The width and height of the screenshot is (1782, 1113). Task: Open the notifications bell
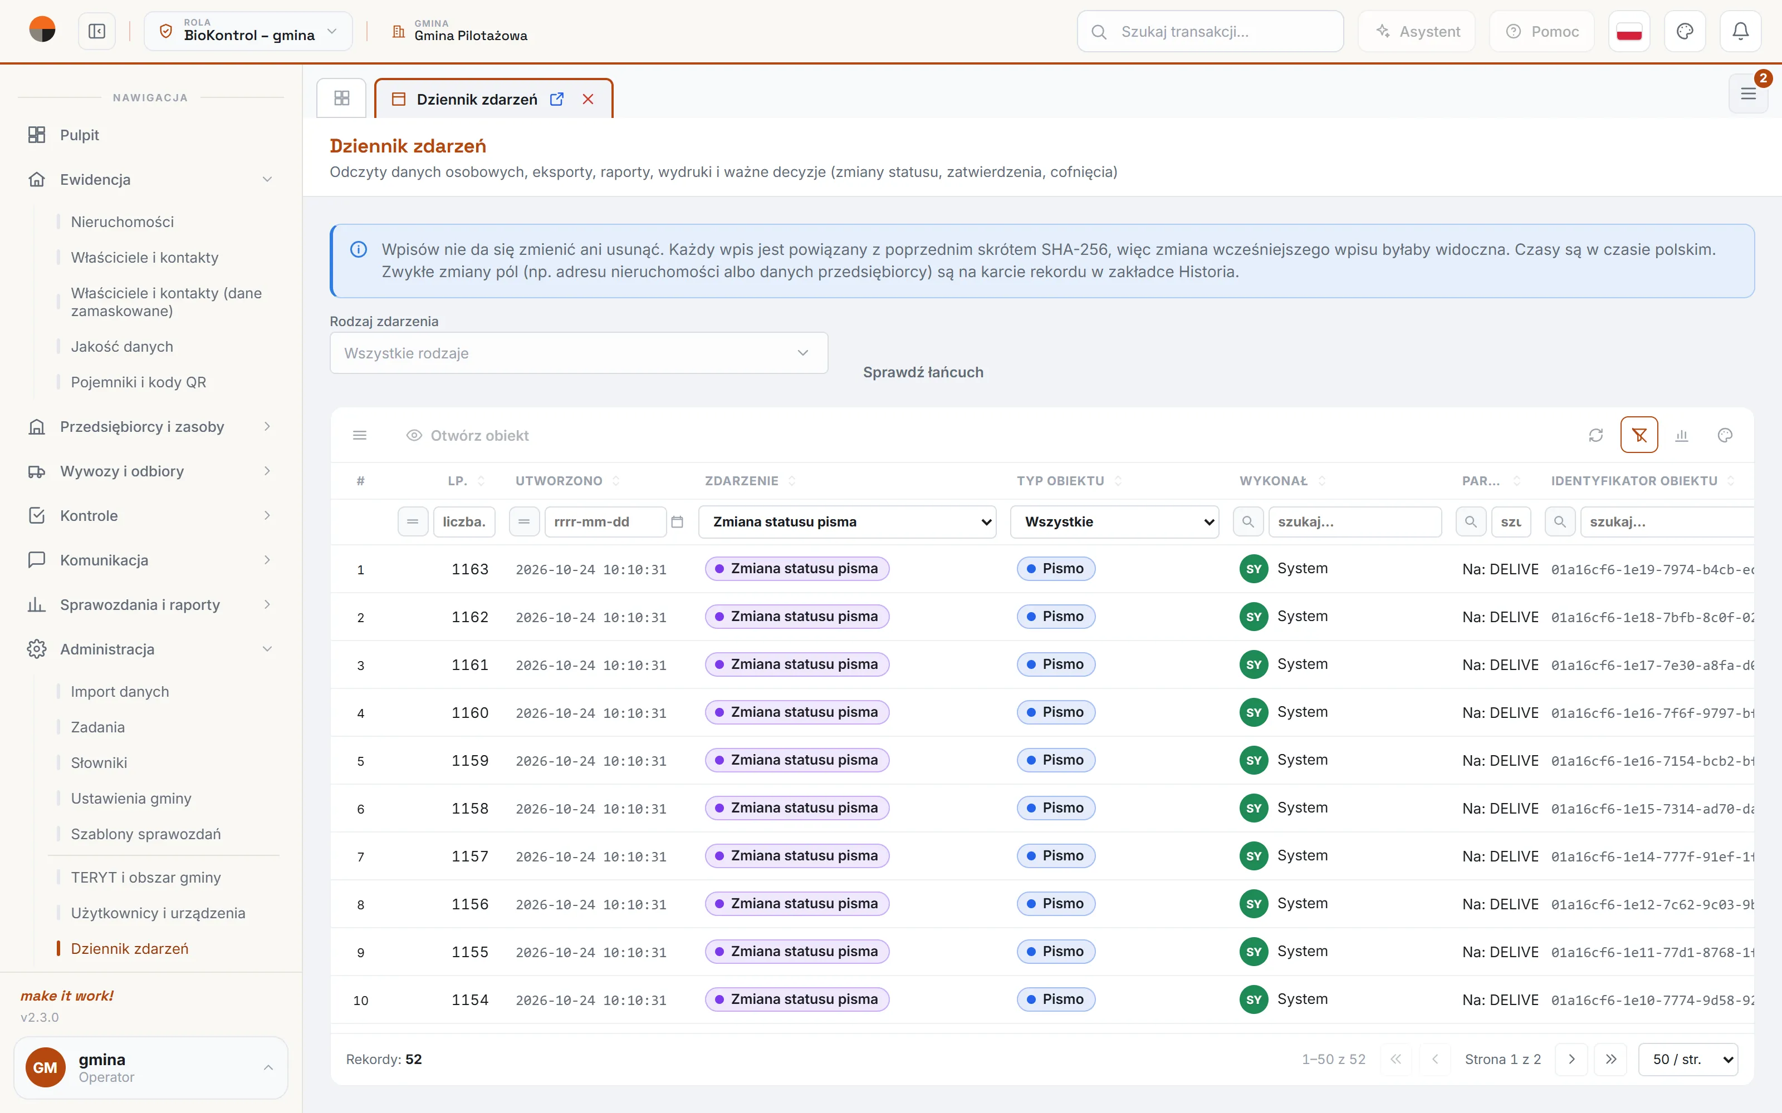point(1740,32)
